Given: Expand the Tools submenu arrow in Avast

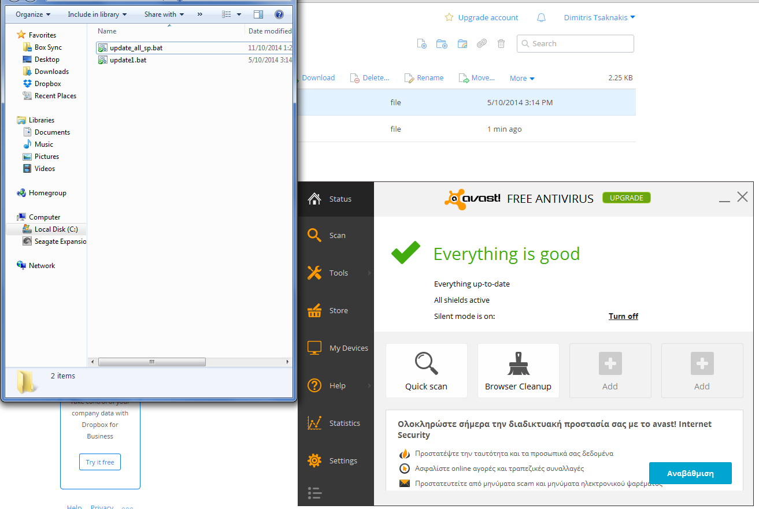Looking at the screenshot, I should [369, 273].
